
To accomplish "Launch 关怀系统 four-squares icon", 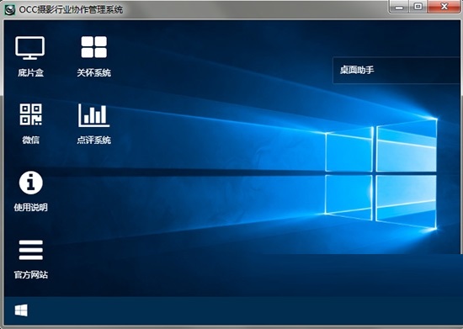I will 94,47.
